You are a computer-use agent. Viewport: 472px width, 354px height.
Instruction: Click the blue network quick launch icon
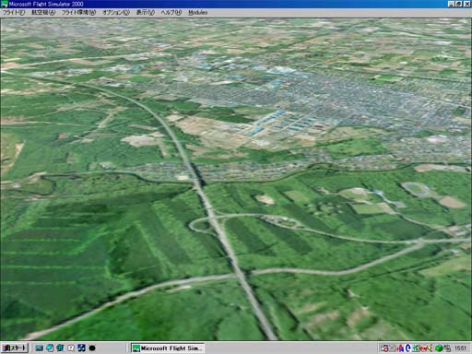[x=81, y=348]
